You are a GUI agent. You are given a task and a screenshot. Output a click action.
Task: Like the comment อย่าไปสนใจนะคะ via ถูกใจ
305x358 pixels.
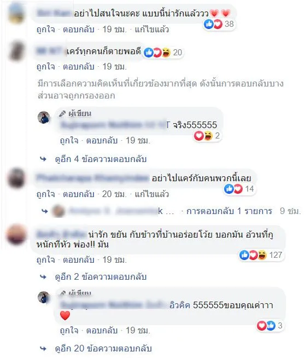45,30
